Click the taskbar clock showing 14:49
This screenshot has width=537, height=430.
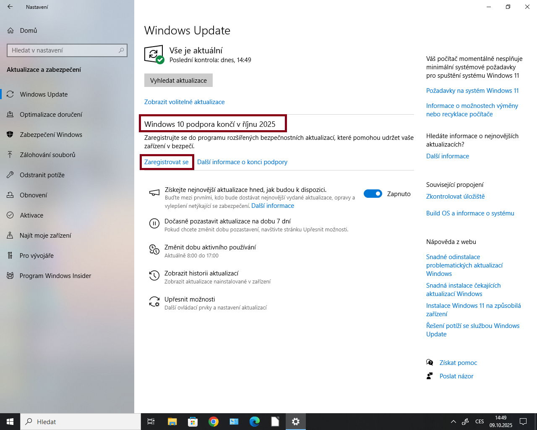click(x=501, y=422)
